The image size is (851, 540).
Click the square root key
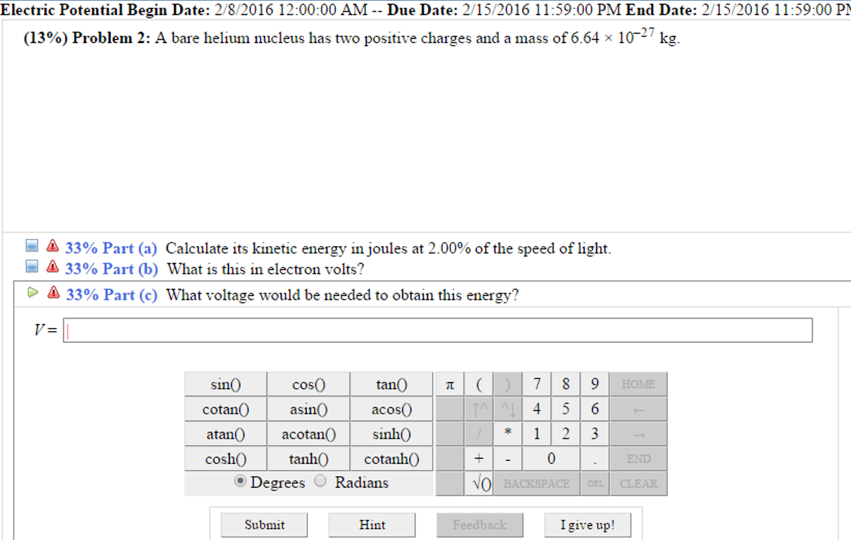click(x=479, y=484)
